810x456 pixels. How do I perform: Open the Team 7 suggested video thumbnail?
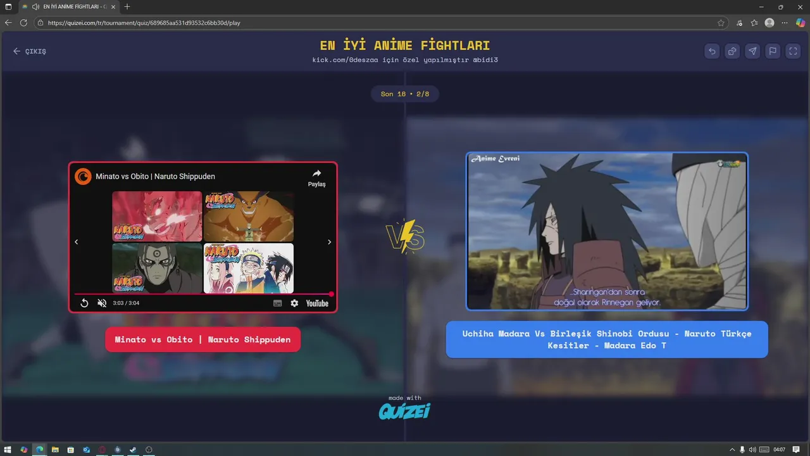[249, 268]
